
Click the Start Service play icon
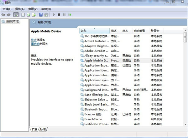54,15
